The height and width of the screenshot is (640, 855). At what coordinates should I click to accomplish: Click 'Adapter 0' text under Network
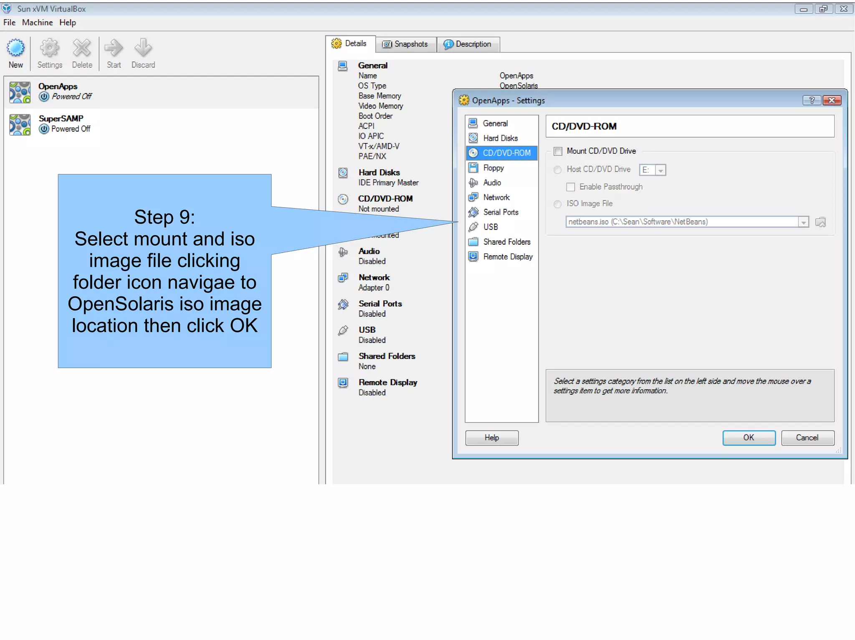tap(374, 288)
